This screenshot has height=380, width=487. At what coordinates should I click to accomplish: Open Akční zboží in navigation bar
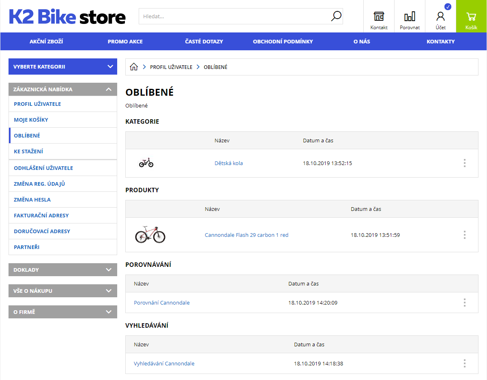46,41
